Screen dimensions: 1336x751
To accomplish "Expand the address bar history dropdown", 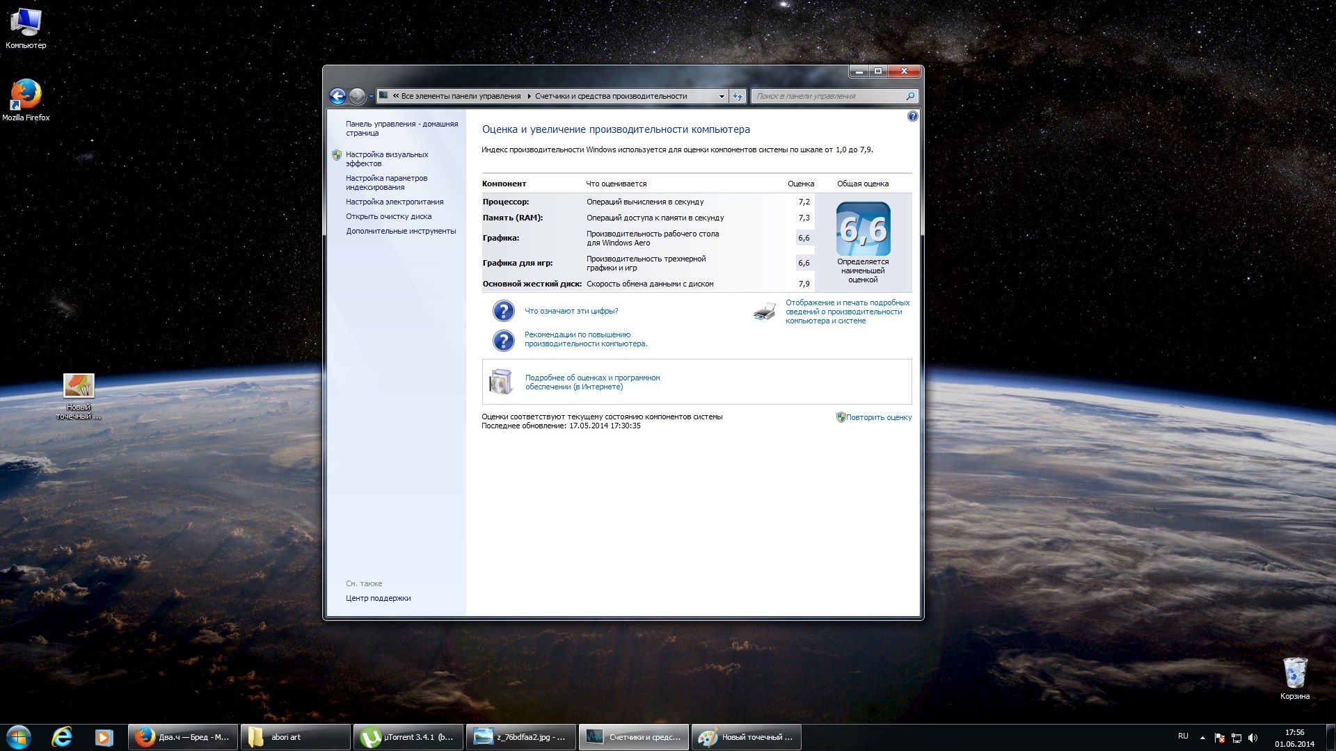I will 722,96.
